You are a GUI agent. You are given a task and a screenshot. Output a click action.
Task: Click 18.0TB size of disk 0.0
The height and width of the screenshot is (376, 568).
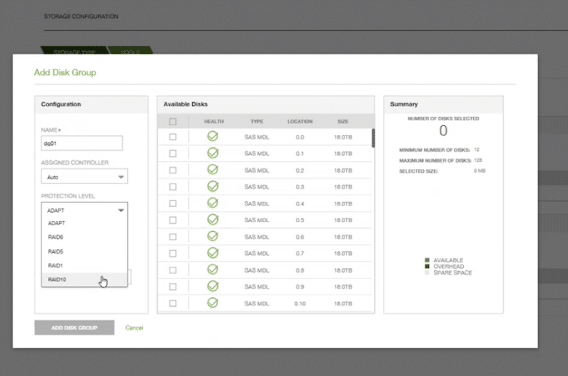pyautogui.click(x=343, y=137)
